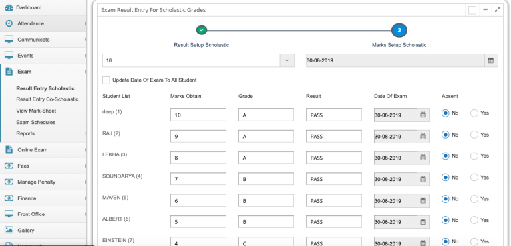Click the Marks Obtain field for SOUNDARYA

click(198, 179)
